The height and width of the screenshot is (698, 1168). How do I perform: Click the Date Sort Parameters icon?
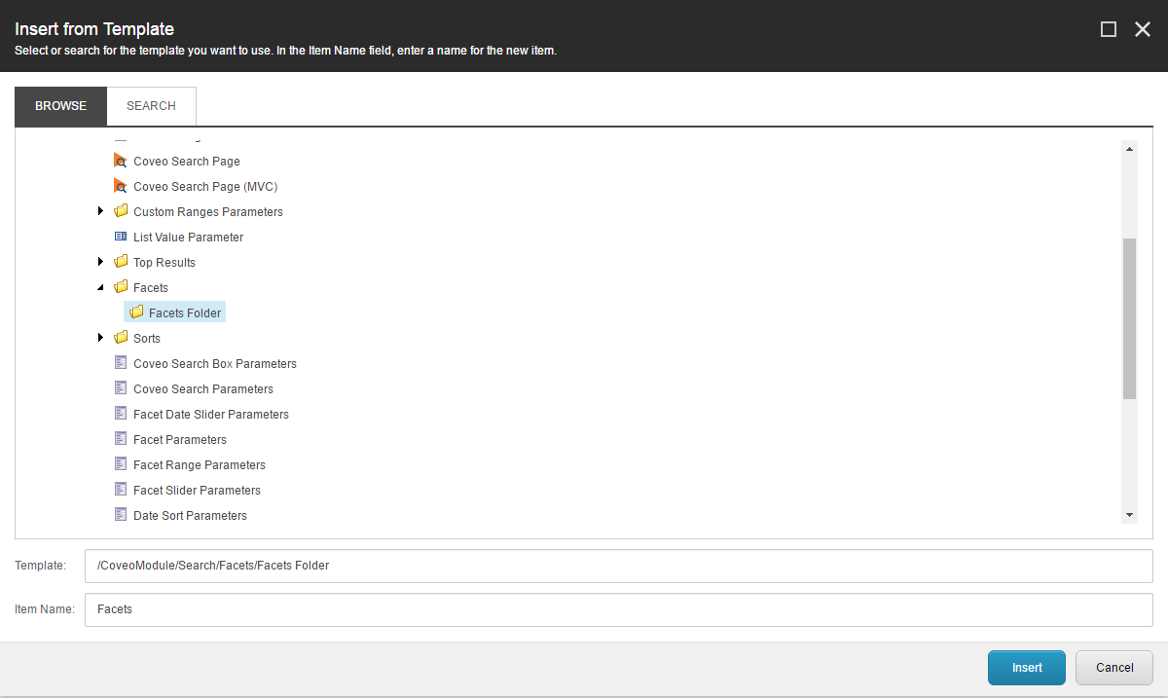click(120, 515)
